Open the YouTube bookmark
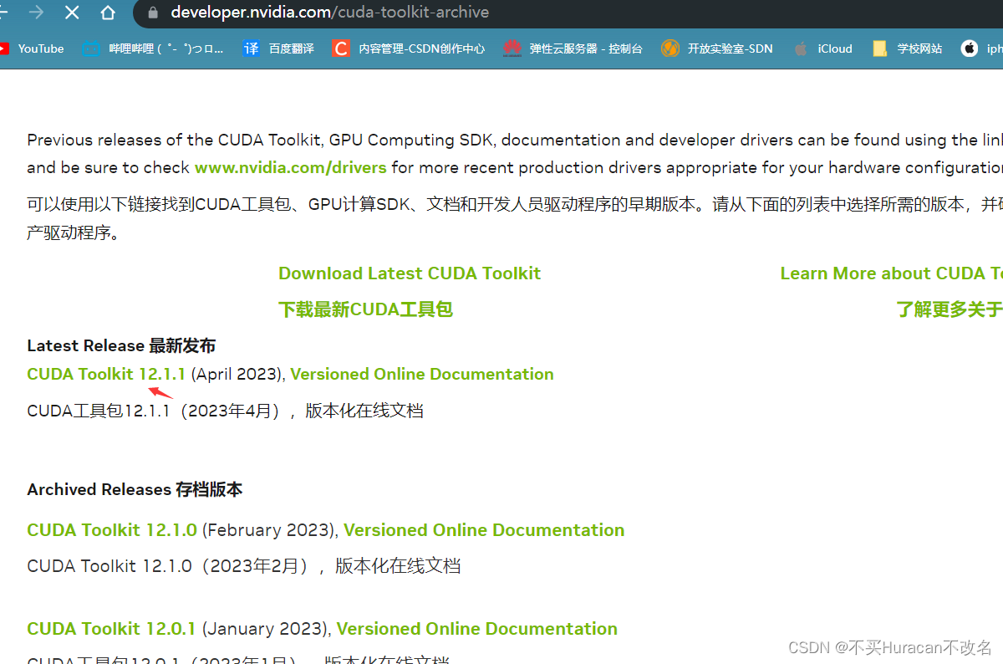Image resolution: width=1003 pixels, height=664 pixels. pyautogui.click(x=31, y=49)
